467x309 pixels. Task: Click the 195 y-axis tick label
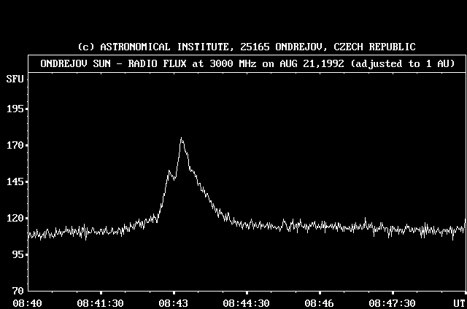pos(15,109)
